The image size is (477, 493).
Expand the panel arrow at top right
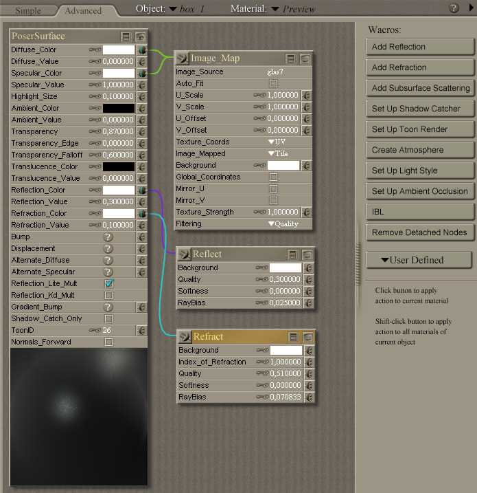tap(471, 8)
